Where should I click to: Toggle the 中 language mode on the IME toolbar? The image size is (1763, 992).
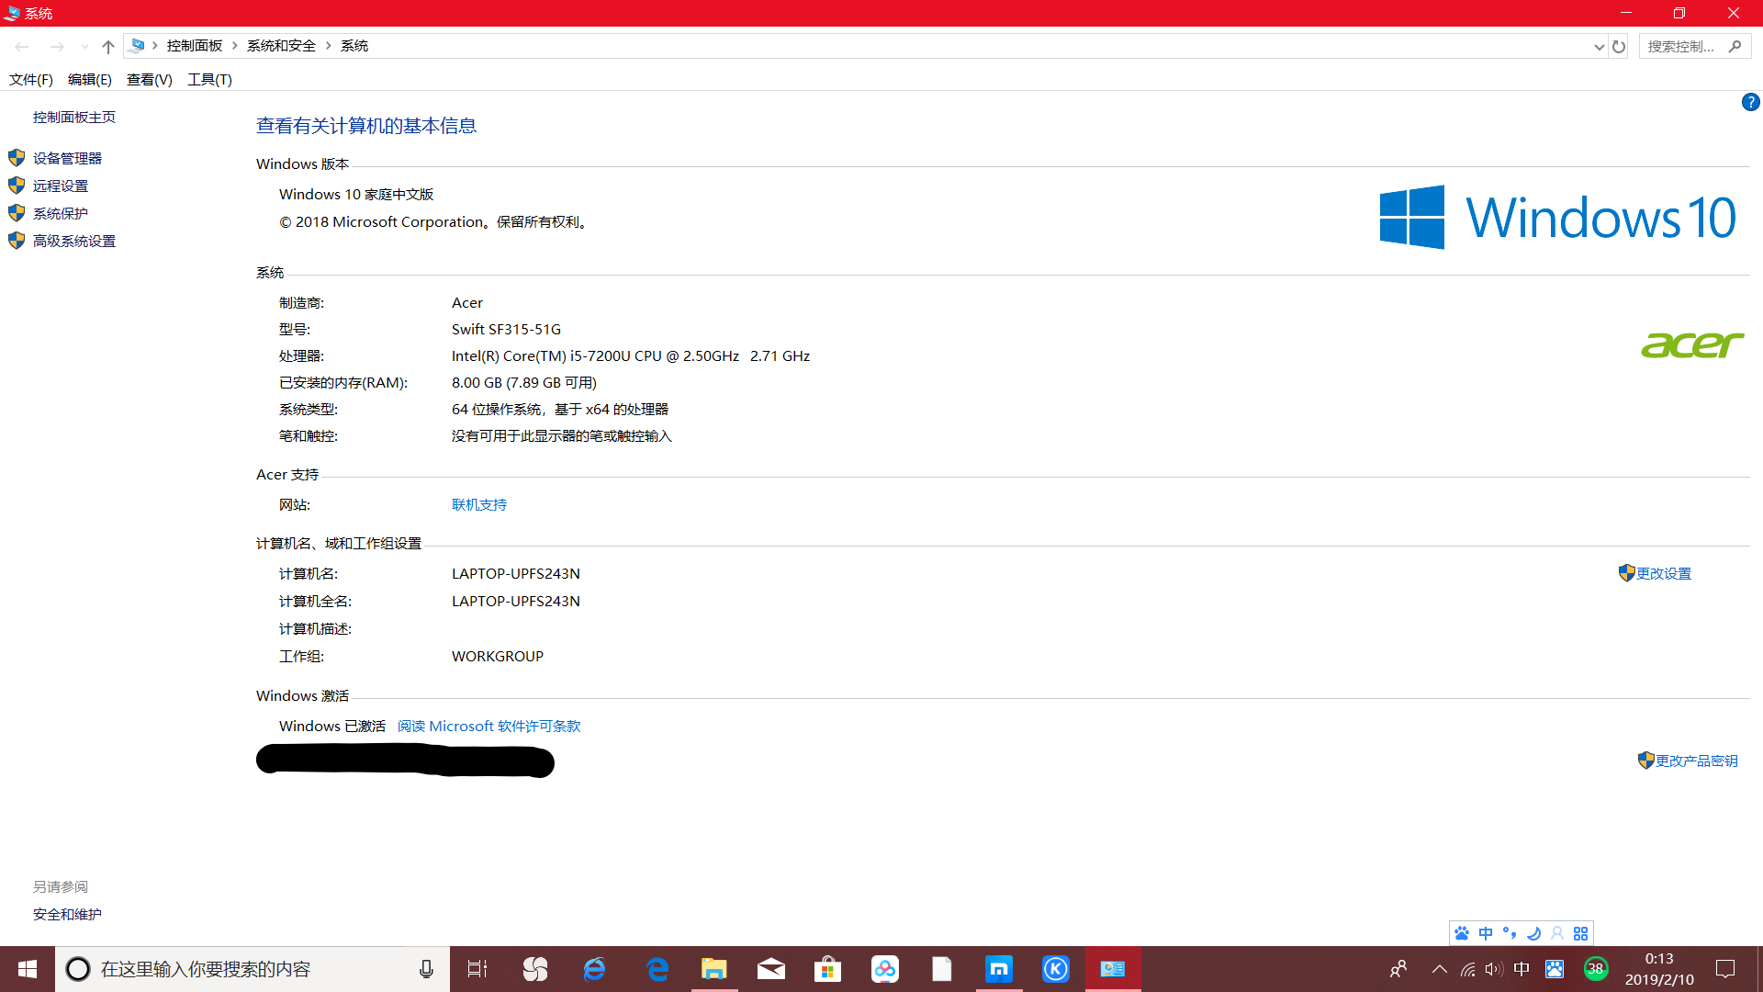[x=1486, y=933]
